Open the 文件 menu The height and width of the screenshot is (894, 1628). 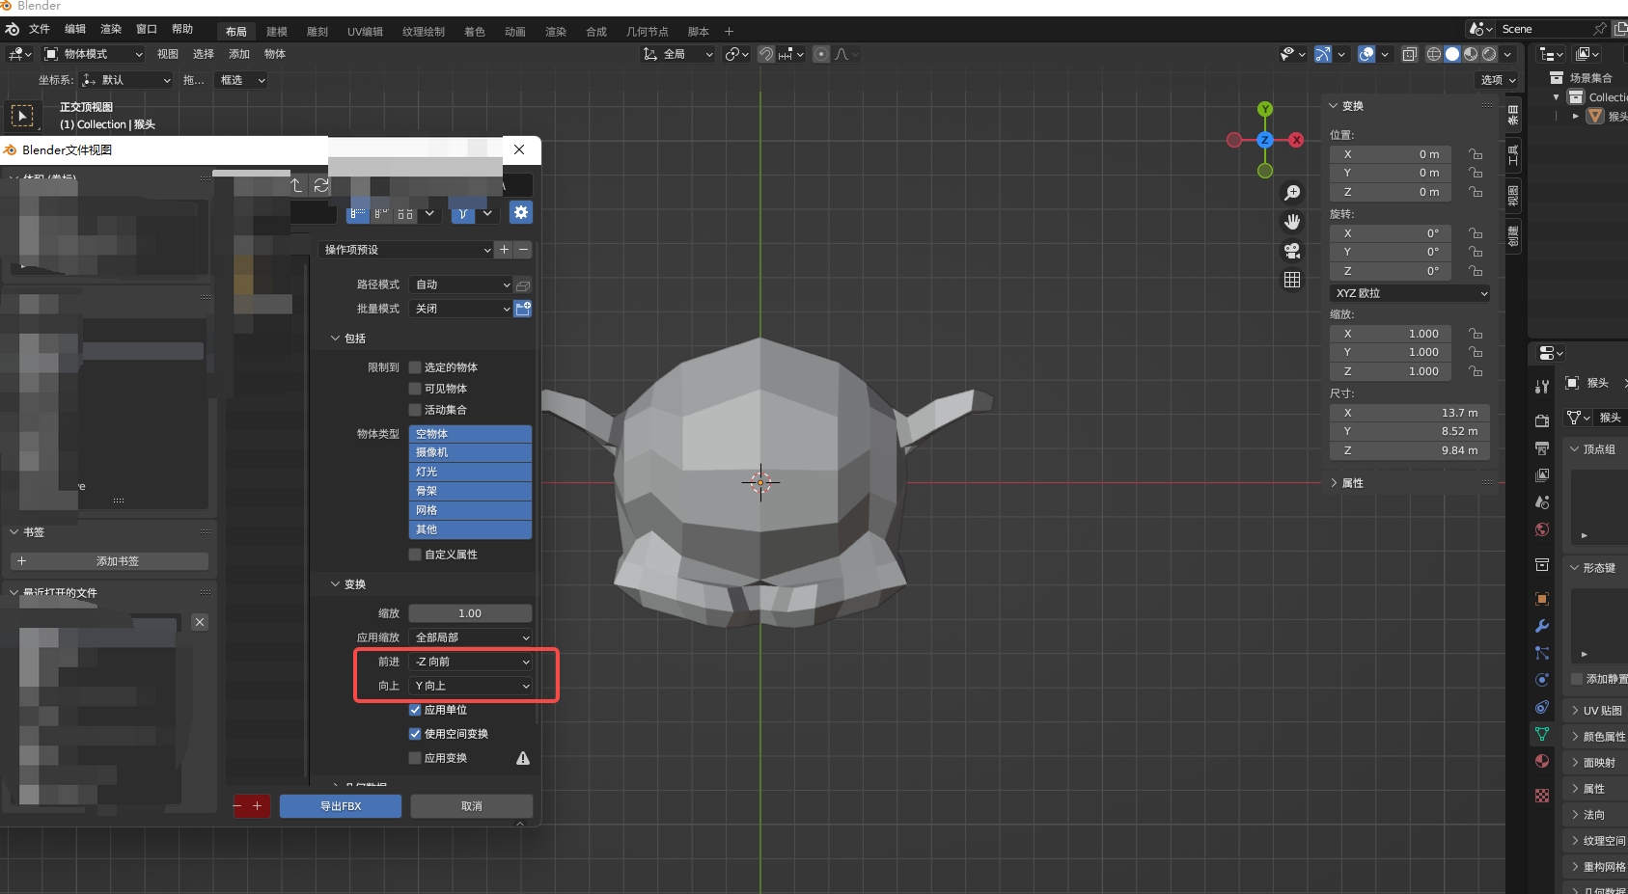pos(40,29)
